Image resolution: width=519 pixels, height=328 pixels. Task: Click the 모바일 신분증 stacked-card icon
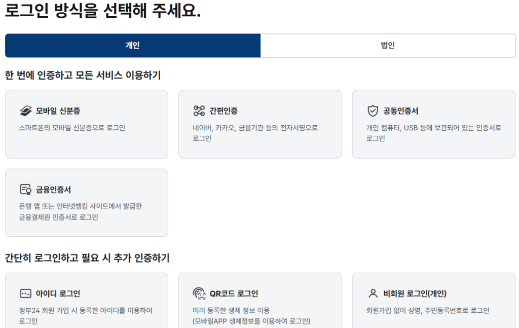(x=26, y=111)
